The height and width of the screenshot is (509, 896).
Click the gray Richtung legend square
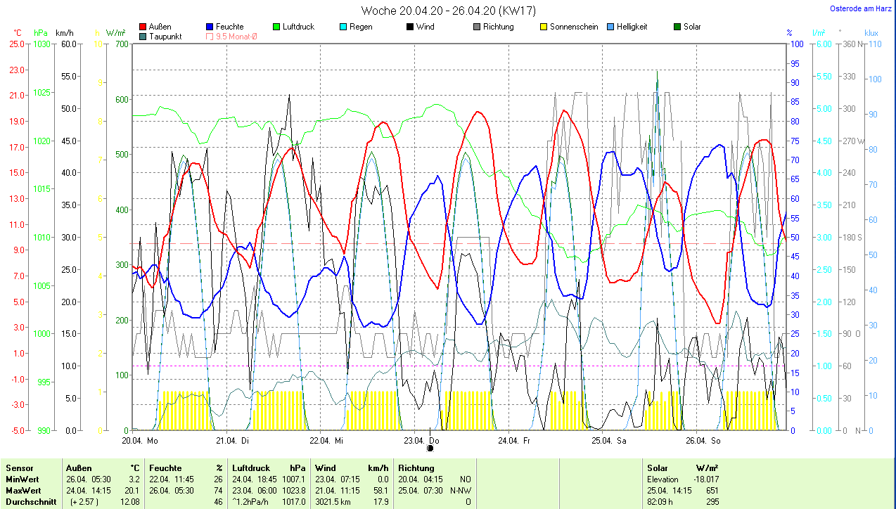[x=476, y=27]
